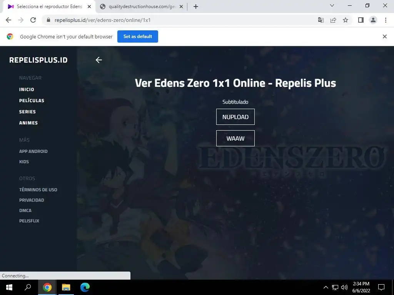Dismiss the default browser infobar

tap(385, 36)
